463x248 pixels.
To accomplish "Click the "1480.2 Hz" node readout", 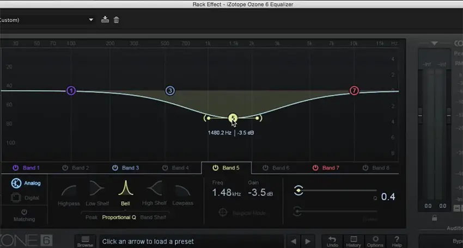I will pyautogui.click(x=220, y=133).
